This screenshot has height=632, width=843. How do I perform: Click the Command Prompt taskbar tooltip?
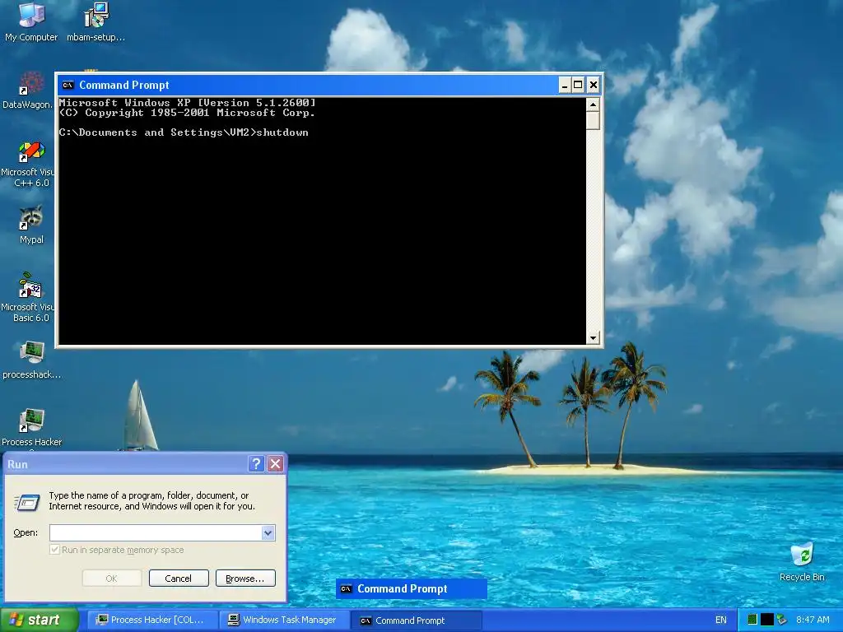(412, 588)
